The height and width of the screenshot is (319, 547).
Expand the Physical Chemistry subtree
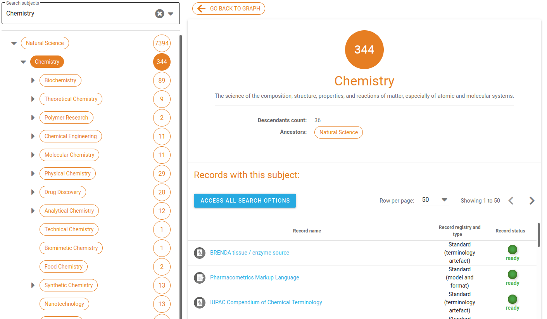click(33, 173)
